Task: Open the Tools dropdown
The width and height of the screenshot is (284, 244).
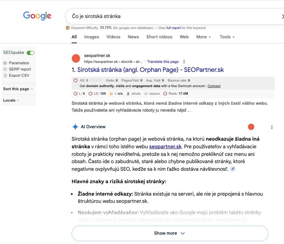Action: coord(227,37)
